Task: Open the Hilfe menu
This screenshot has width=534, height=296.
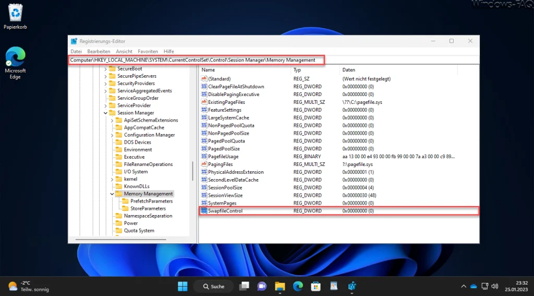Action: pyautogui.click(x=169, y=52)
